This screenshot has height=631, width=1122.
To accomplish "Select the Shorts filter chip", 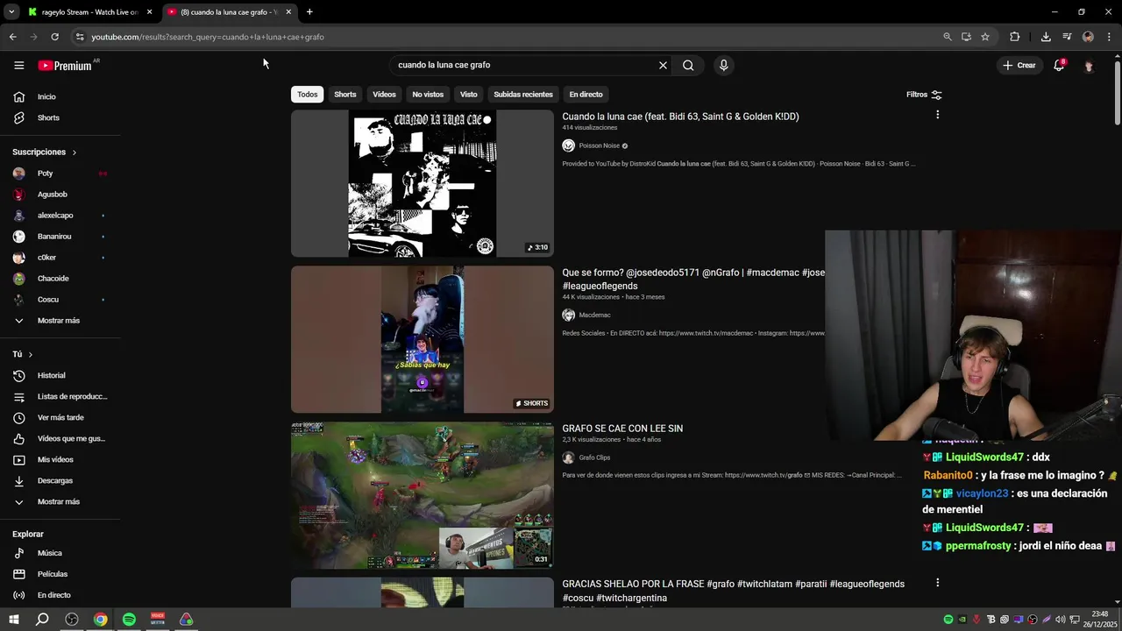I will click(x=345, y=95).
